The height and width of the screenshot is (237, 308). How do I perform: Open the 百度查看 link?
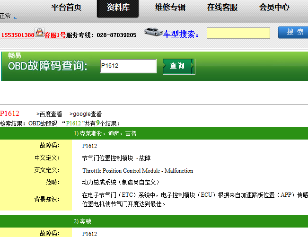[x=49, y=114]
